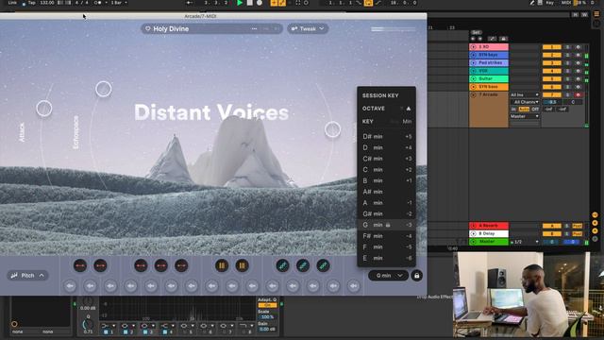Open the Tweak dropdown in Arcade
Screen dimensions: 604x340
click(x=308, y=28)
